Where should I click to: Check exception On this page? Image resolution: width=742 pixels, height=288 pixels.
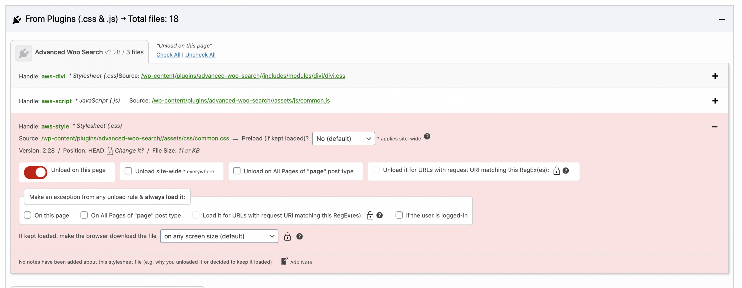(x=27, y=215)
